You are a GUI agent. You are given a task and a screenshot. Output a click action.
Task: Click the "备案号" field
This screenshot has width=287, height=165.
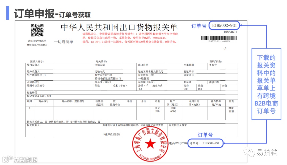[x=223, y=66]
